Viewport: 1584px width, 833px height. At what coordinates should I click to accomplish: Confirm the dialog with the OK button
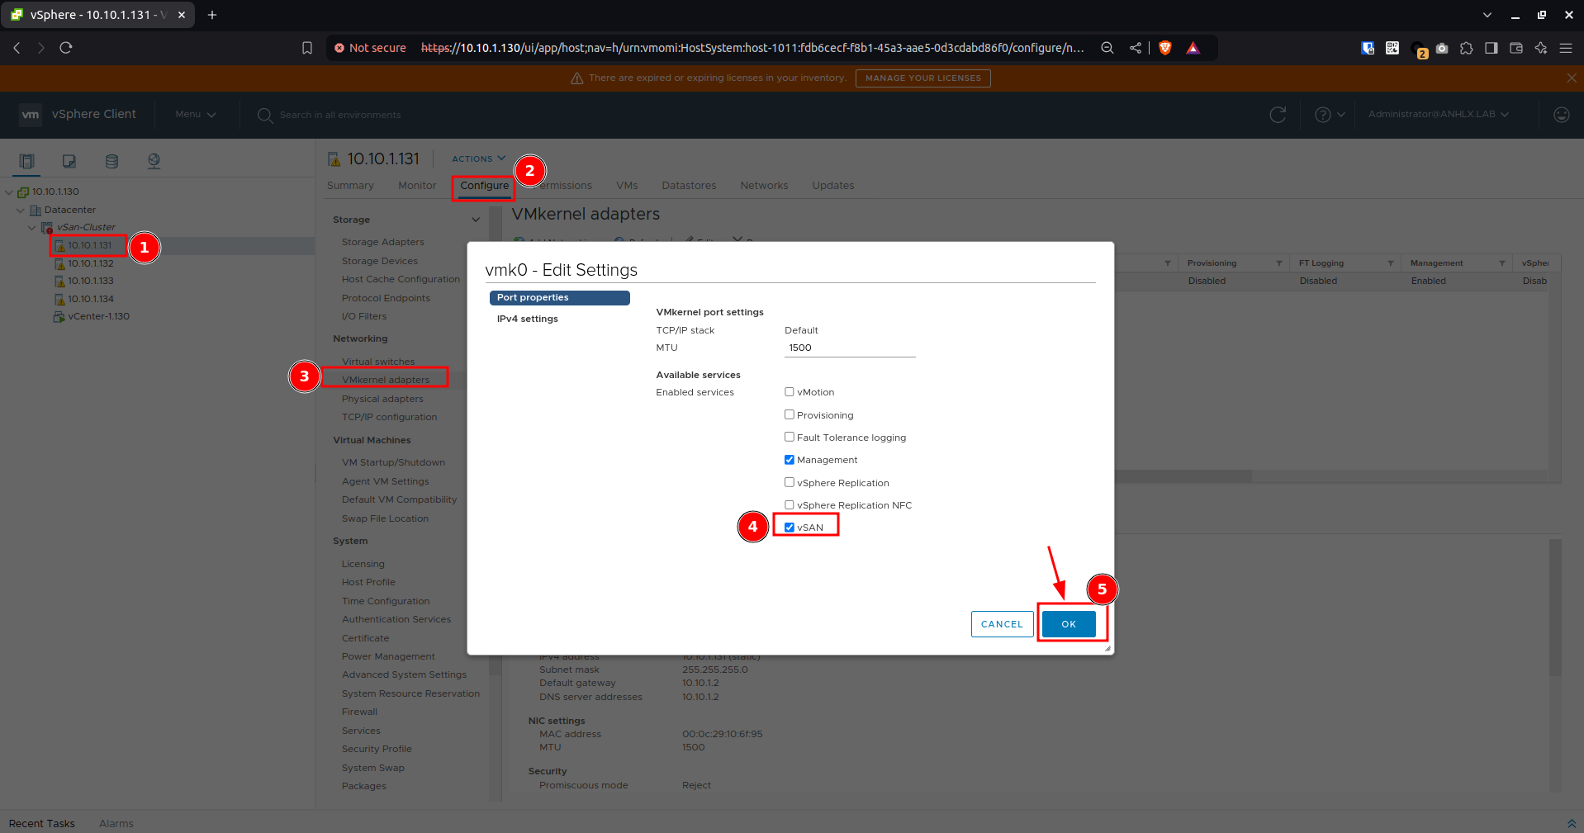(1069, 624)
